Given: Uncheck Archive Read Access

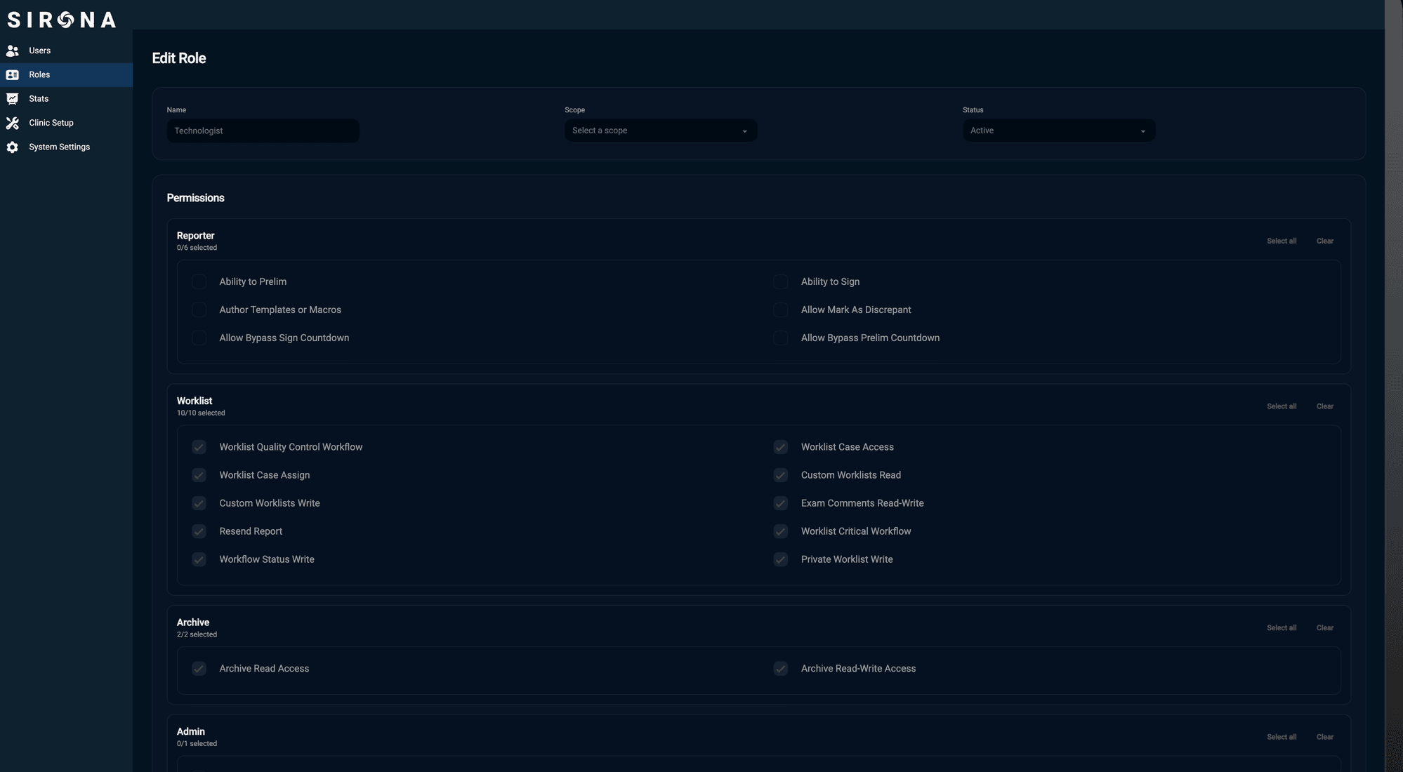Looking at the screenshot, I should pyautogui.click(x=199, y=669).
